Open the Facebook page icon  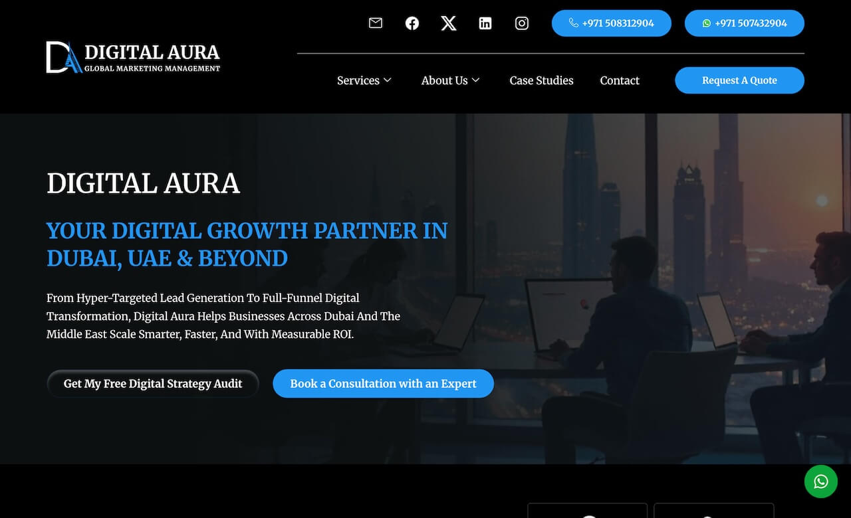pos(412,23)
